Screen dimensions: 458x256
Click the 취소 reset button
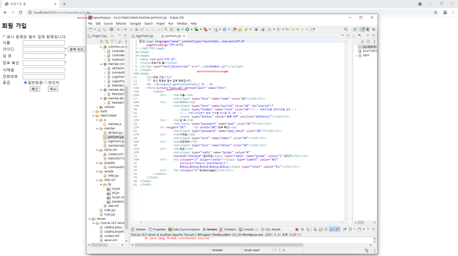tap(53, 89)
